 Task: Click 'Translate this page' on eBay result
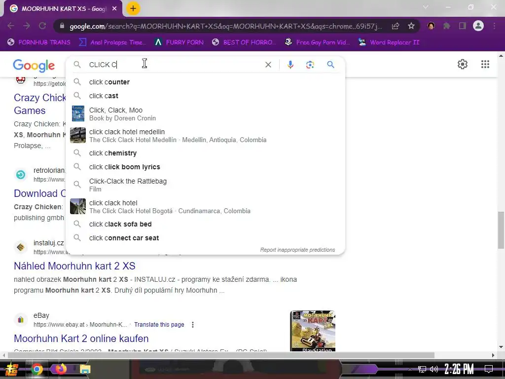click(x=159, y=325)
